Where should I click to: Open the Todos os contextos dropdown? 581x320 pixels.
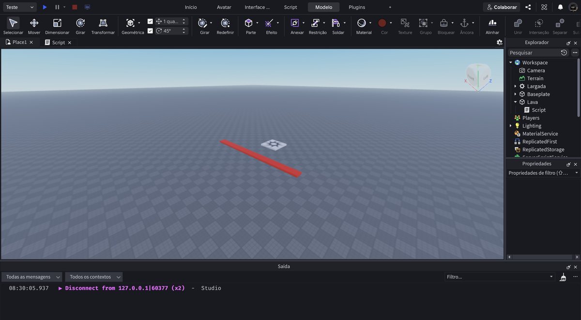94,277
